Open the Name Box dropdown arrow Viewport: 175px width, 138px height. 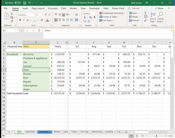coord(17,30)
